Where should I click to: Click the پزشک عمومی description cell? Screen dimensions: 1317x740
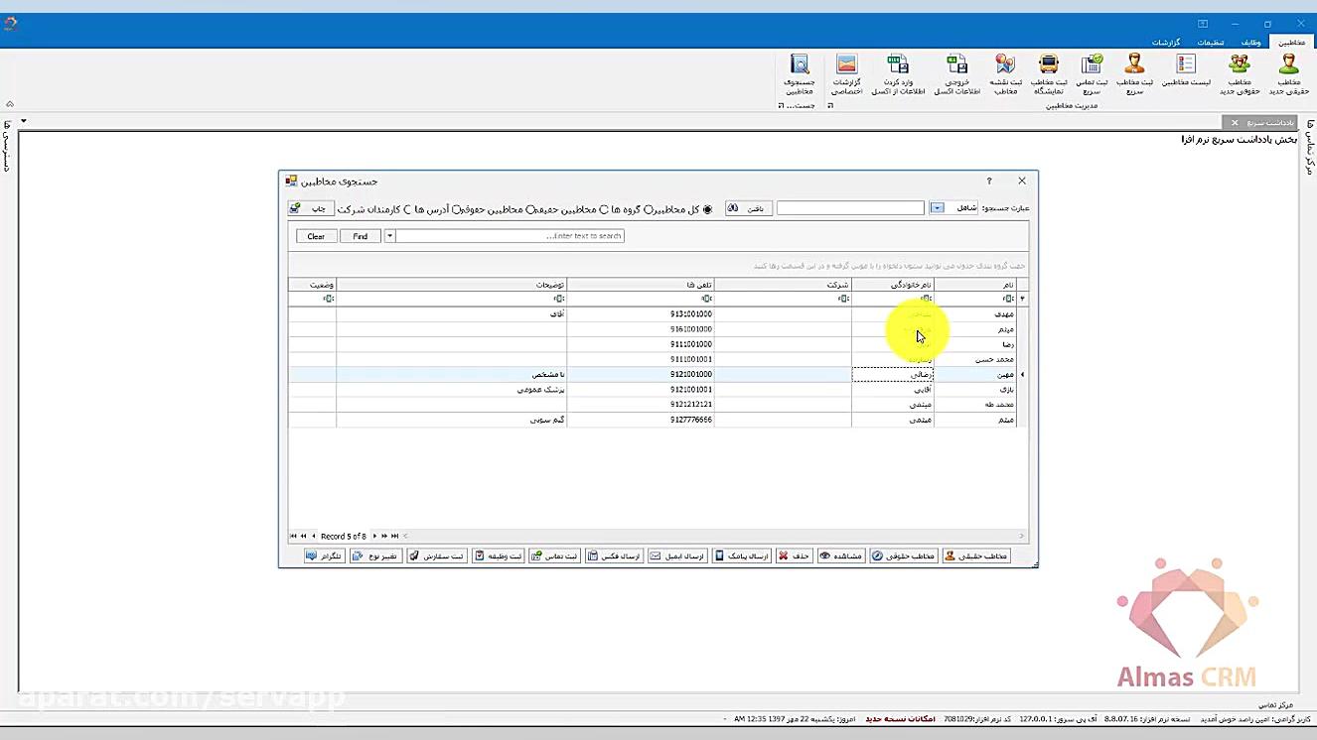[x=452, y=390]
